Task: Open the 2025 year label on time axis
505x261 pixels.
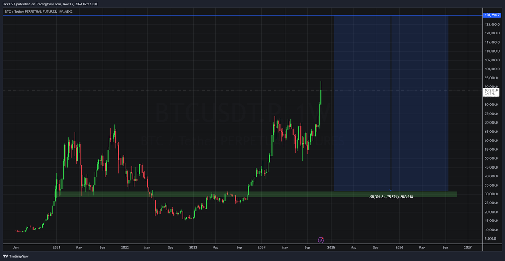Action: (x=331, y=248)
